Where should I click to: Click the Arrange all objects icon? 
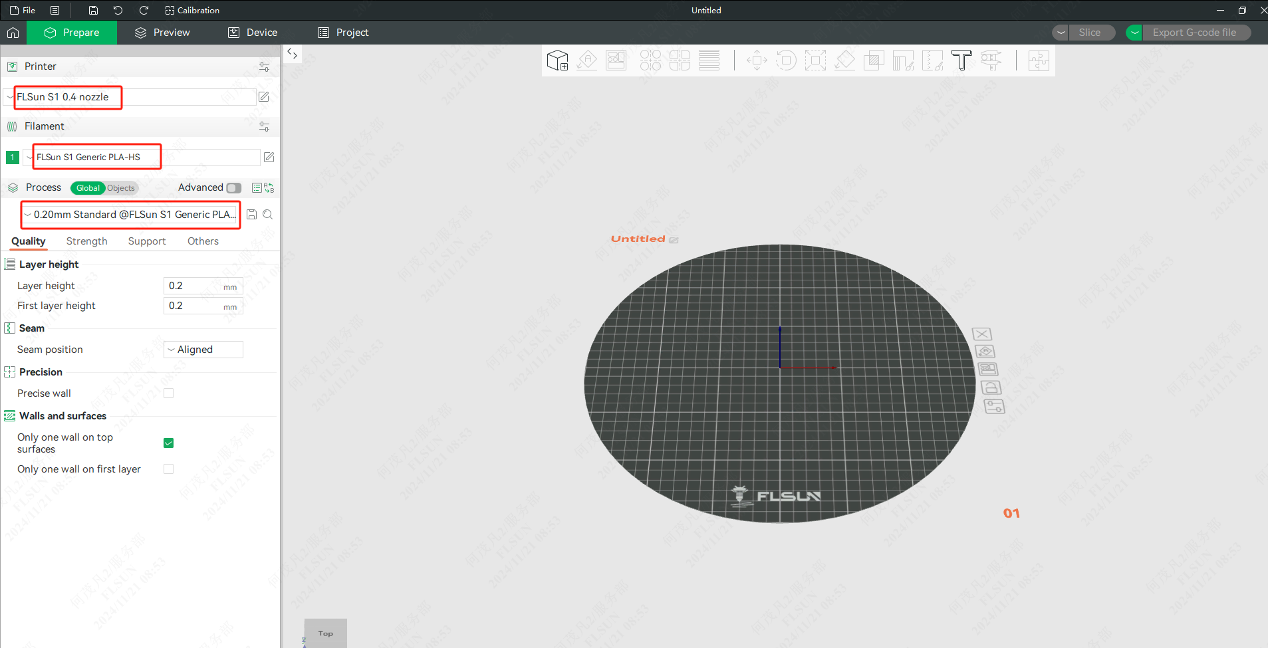(616, 60)
